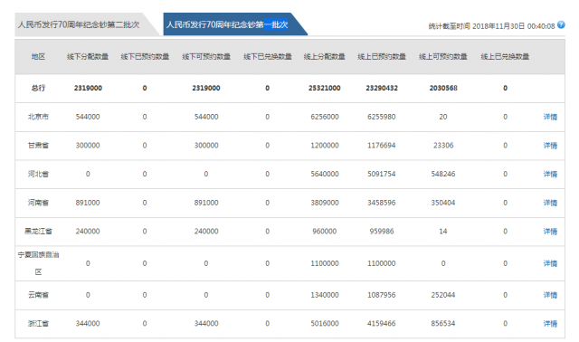
Task: Select the 甘肃省 region cell
Action: coord(38,146)
